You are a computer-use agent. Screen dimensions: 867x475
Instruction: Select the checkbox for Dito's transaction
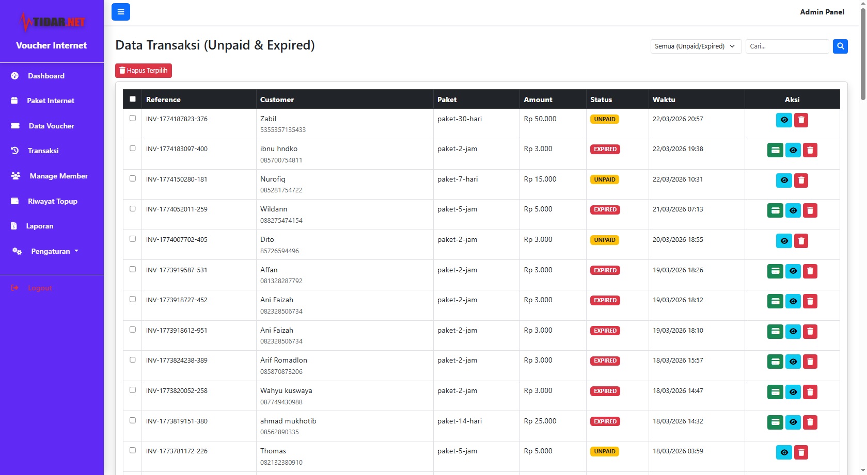tap(133, 239)
